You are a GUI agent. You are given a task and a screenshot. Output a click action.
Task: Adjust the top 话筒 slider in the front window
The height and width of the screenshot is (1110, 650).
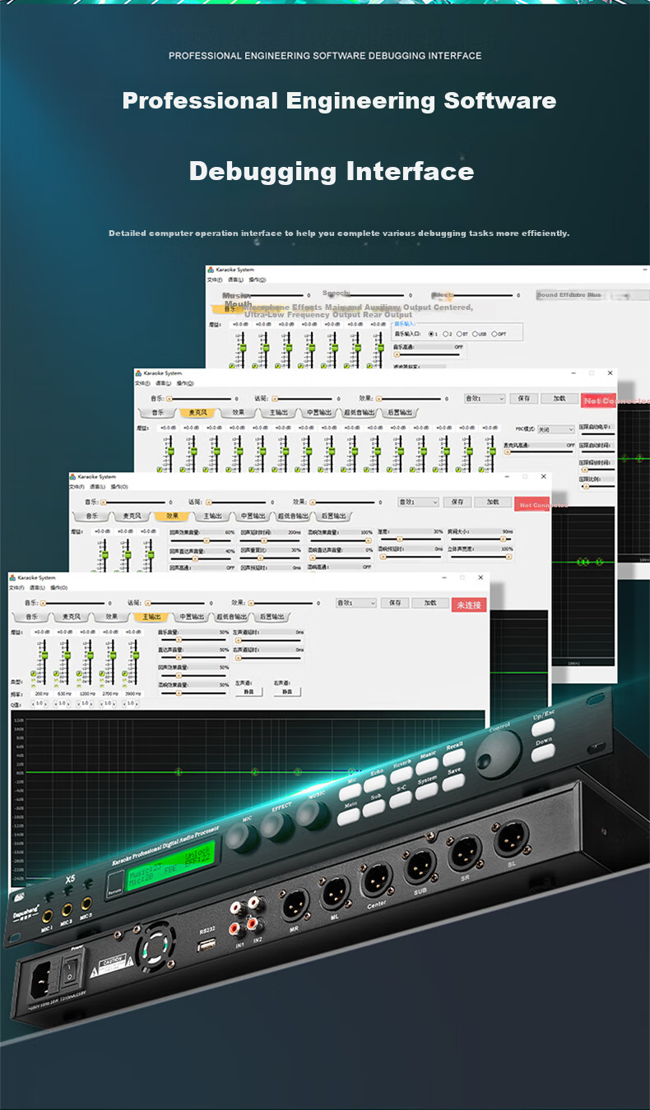(x=175, y=603)
